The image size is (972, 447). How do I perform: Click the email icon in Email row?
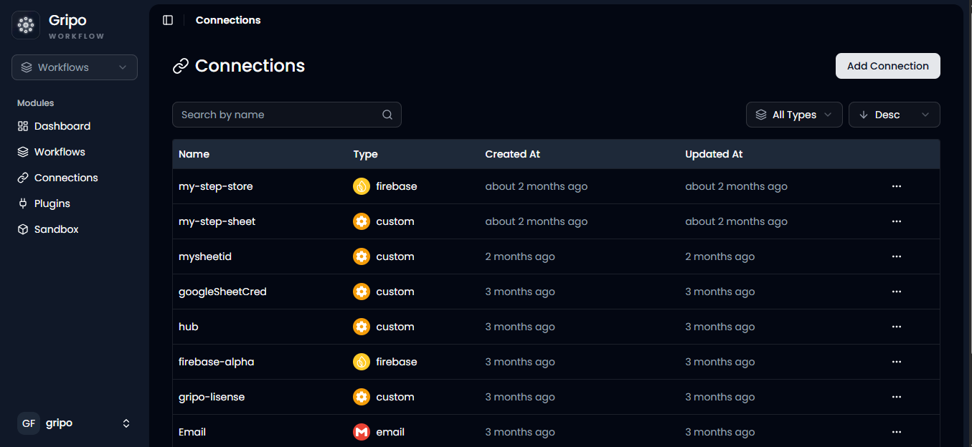(x=362, y=432)
